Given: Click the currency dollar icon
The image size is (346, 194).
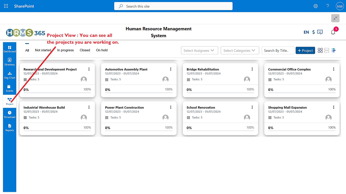Looking at the screenshot, I should click(x=314, y=32).
